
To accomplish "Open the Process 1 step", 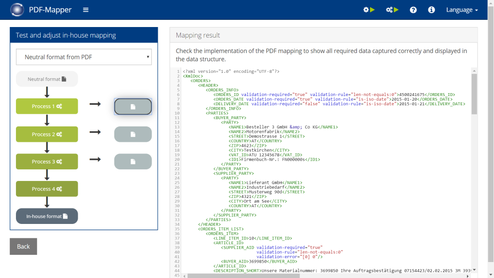I will coord(47,106).
